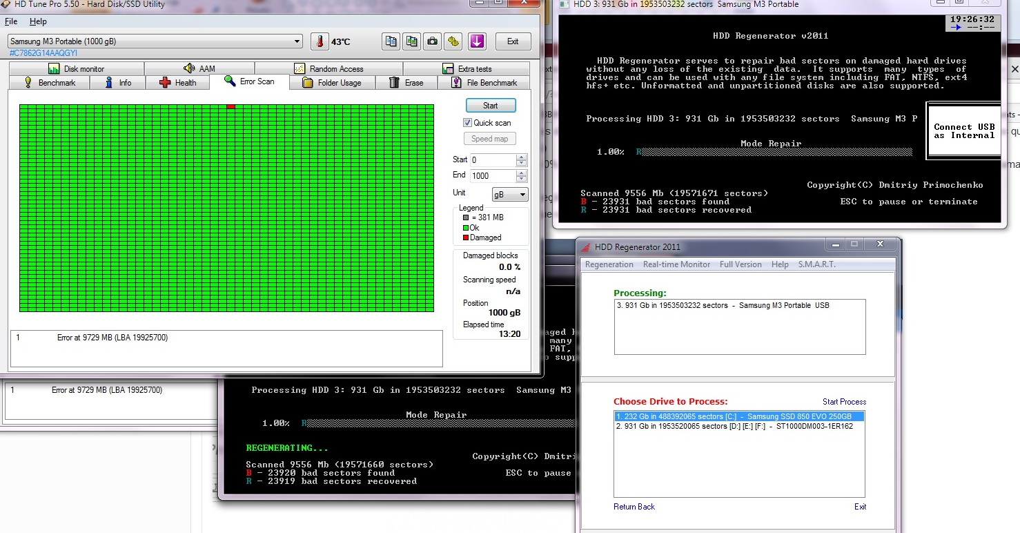Open the Info tab
Screen dimensions: 1020x533
[x=118, y=83]
